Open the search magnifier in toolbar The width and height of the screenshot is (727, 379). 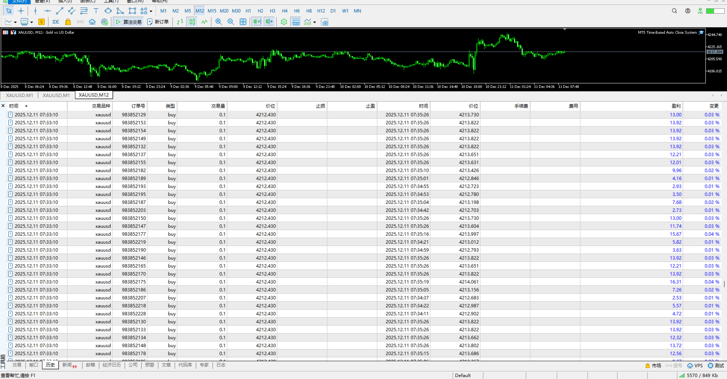click(x=674, y=11)
